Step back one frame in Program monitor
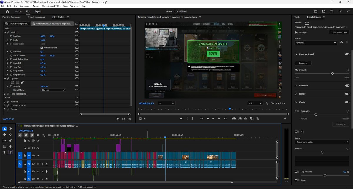Viewport: 353px width, 189px height. tap(207, 118)
